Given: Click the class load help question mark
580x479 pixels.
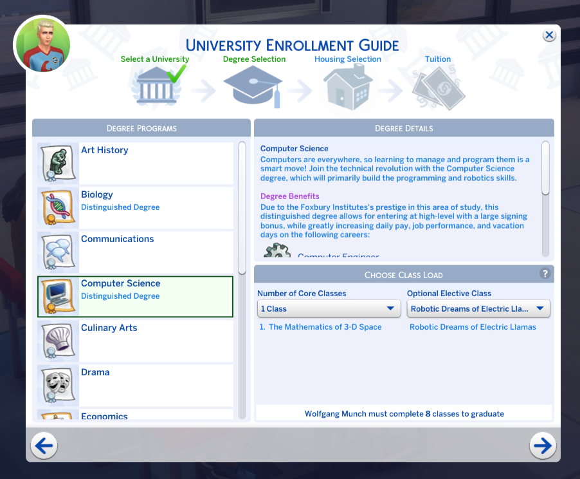Looking at the screenshot, I should click(545, 274).
